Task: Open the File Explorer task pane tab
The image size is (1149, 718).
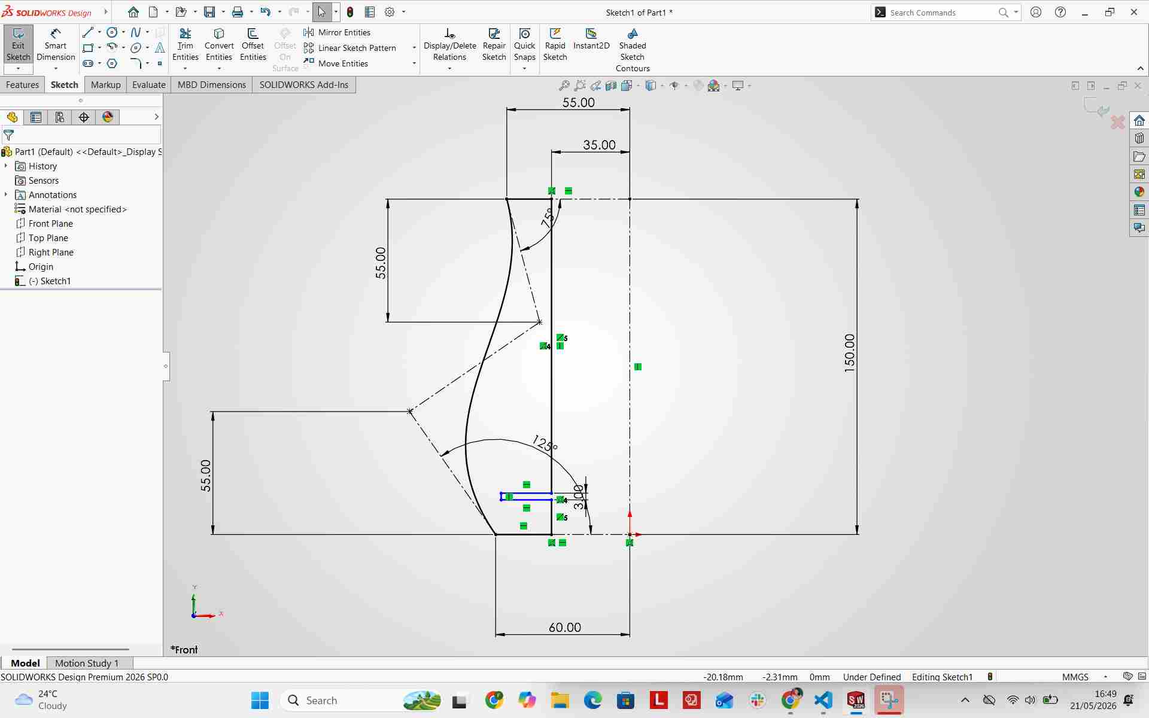Action: tap(1139, 156)
